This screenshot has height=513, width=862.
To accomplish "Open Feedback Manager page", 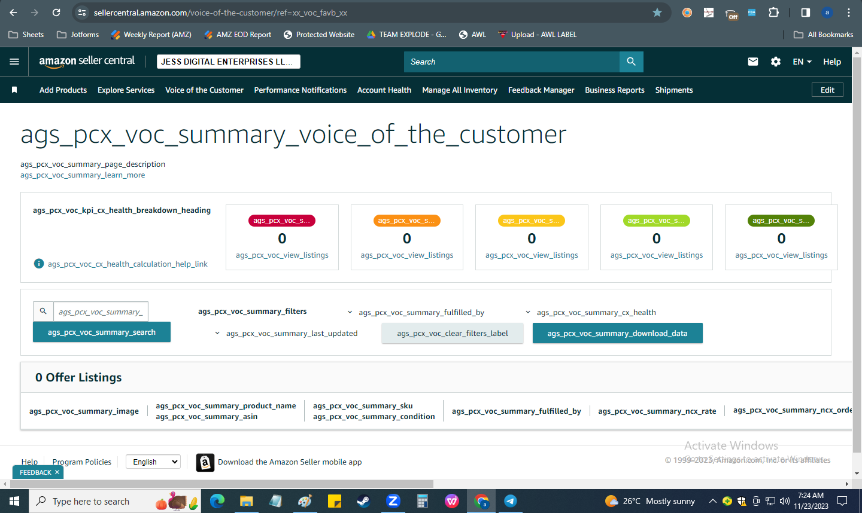I will point(541,90).
